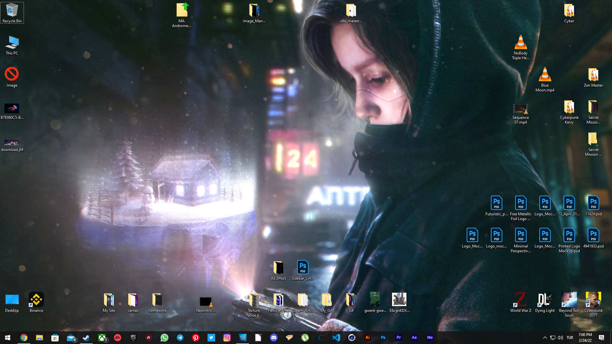Screen dimensions: 612x344
Task: Expand hidden system tray icons chevron
Action: coord(545,338)
